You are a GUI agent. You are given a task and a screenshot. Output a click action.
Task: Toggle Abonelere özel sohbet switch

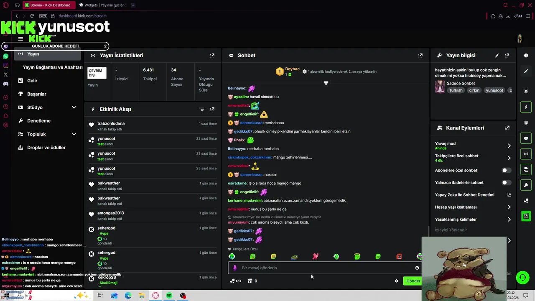click(506, 171)
